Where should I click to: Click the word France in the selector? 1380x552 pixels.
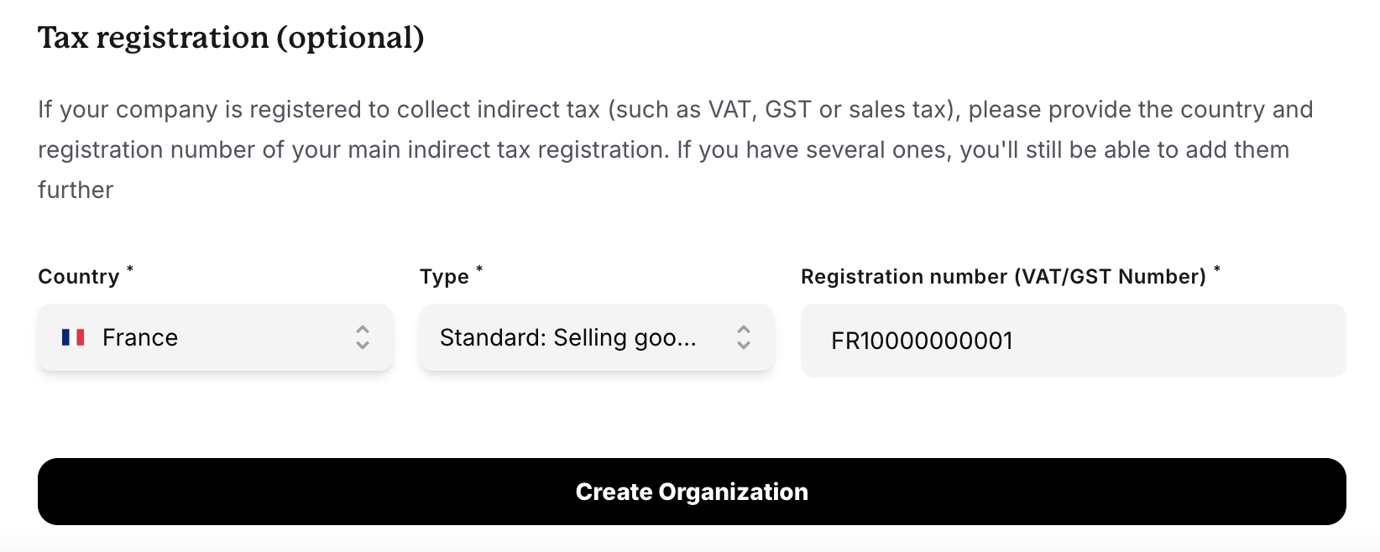coord(140,337)
